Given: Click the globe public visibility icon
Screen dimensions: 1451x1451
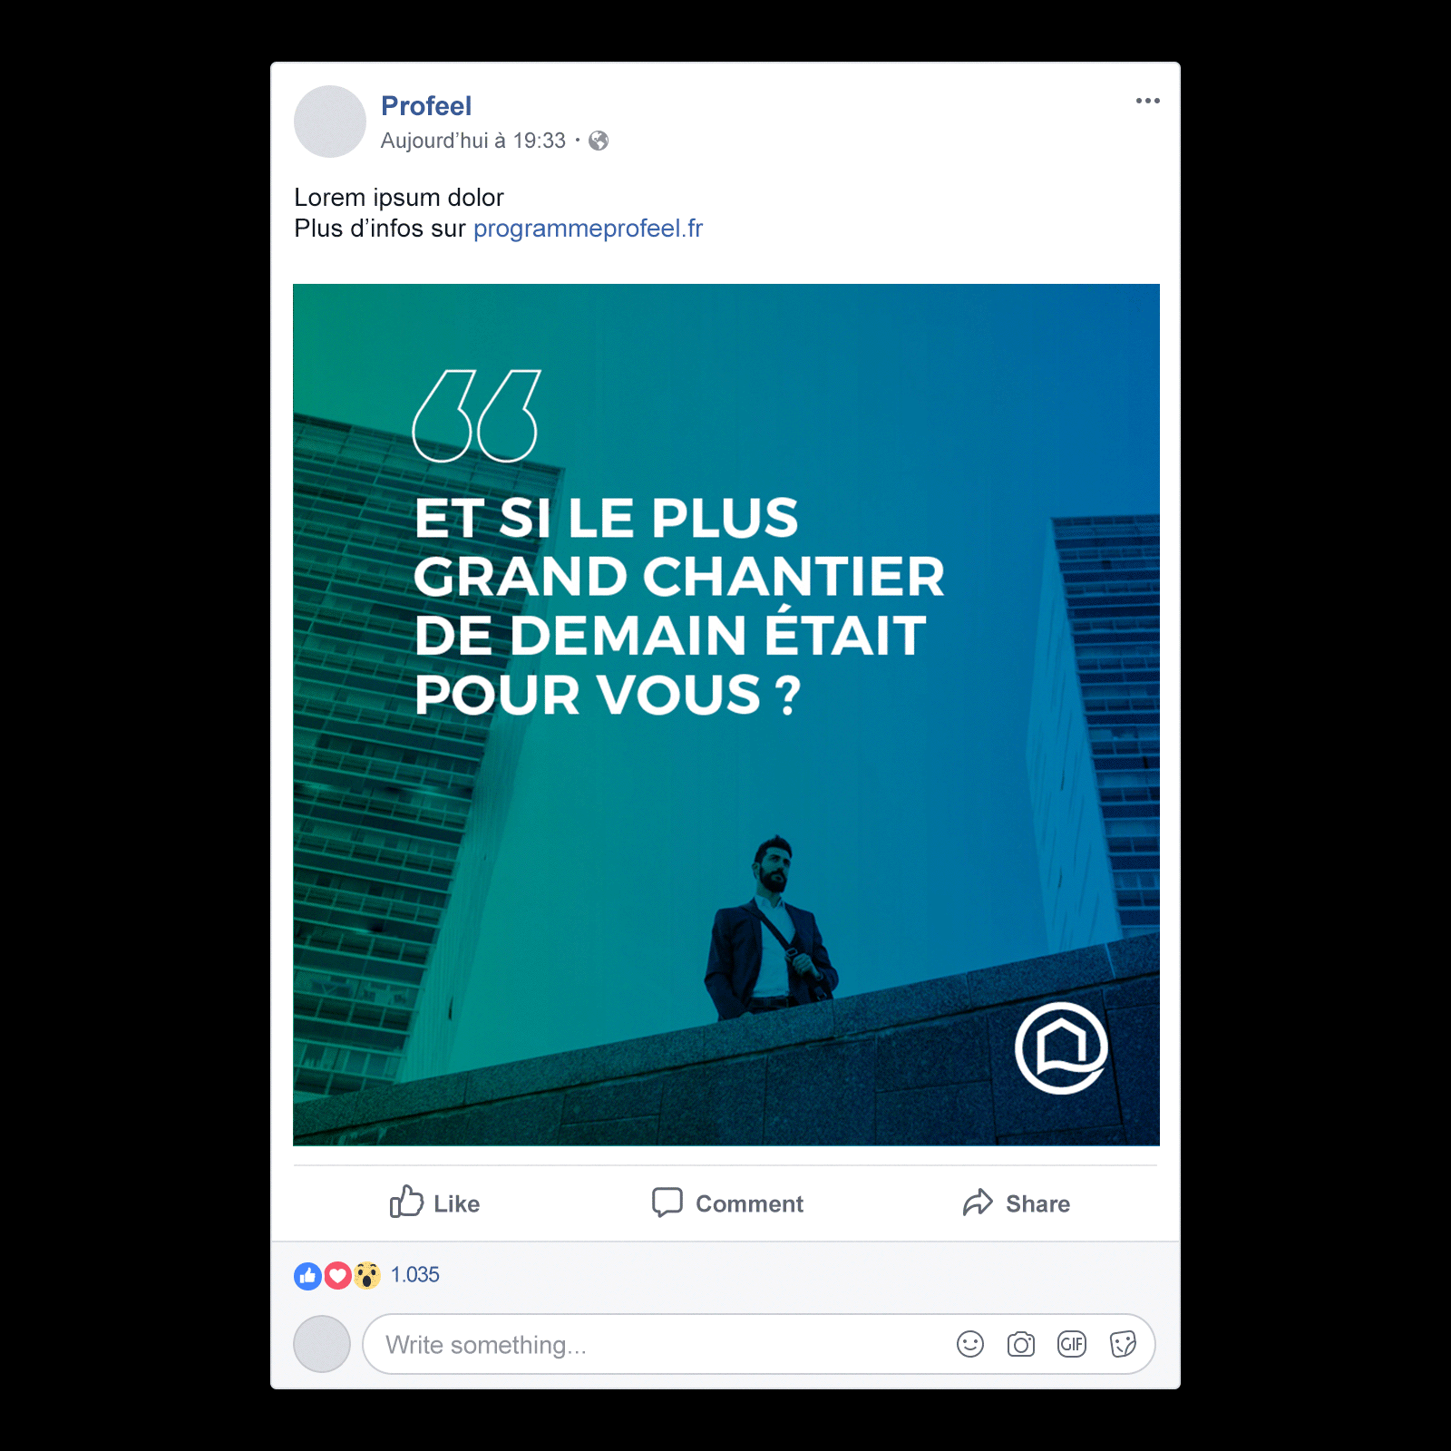Looking at the screenshot, I should (x=599, y=141).
